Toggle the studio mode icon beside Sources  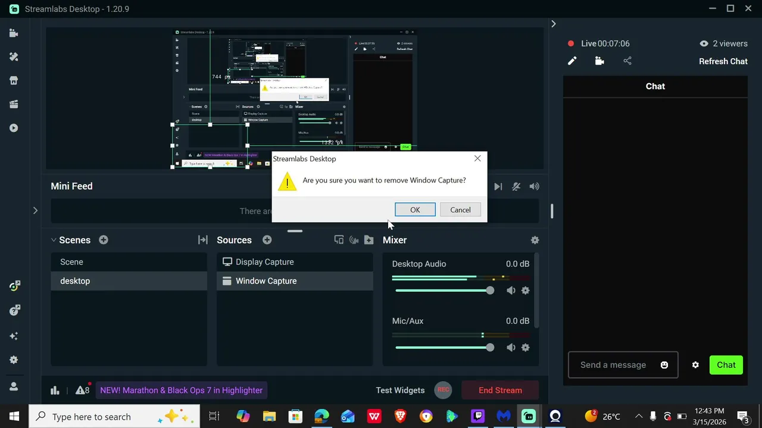point(354,240)
